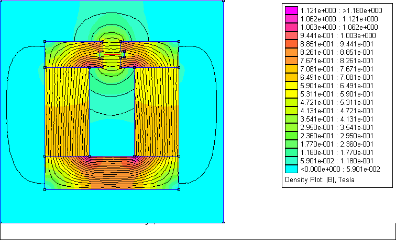Image resolution: width=396 pixels, height=240 pixels.
Task: Click the swatch beside 7.671e-001 : 8.261e-001
Action: [x=291, y=61]
